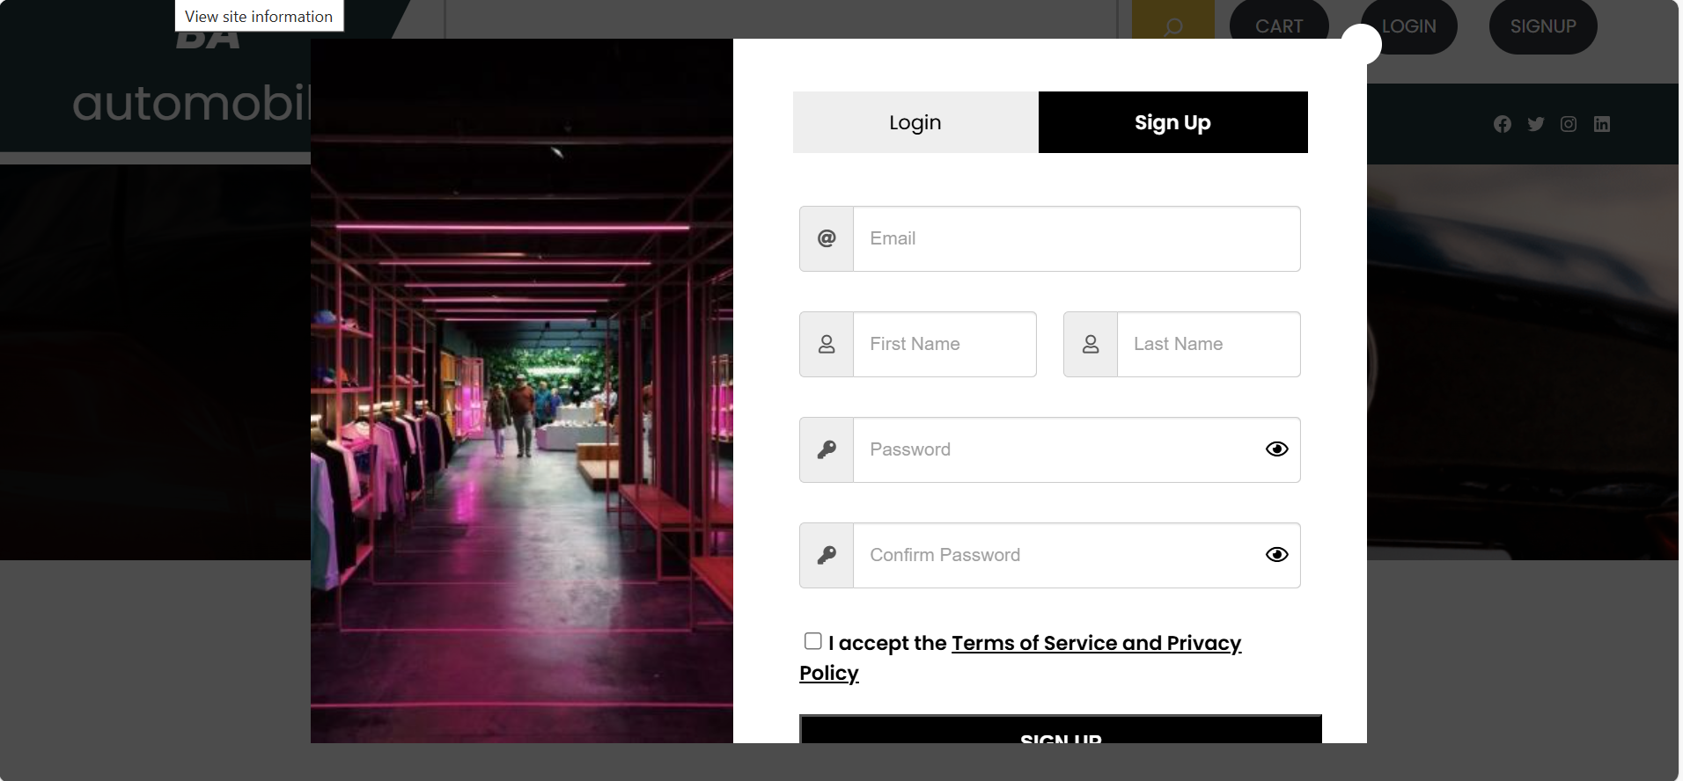This screenshot has height=781, width=1683.
Task: Click the SIGNUP button in top navigation
Action: [1542, 26]
